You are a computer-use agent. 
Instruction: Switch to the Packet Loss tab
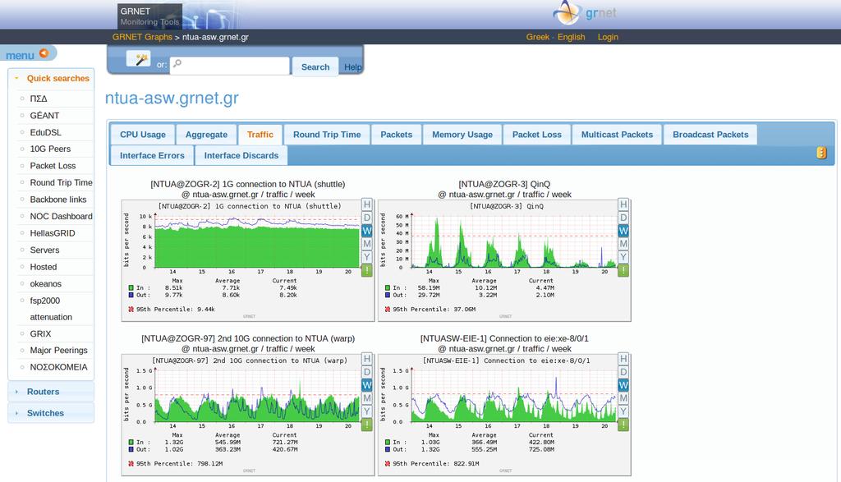click(536, 135)
